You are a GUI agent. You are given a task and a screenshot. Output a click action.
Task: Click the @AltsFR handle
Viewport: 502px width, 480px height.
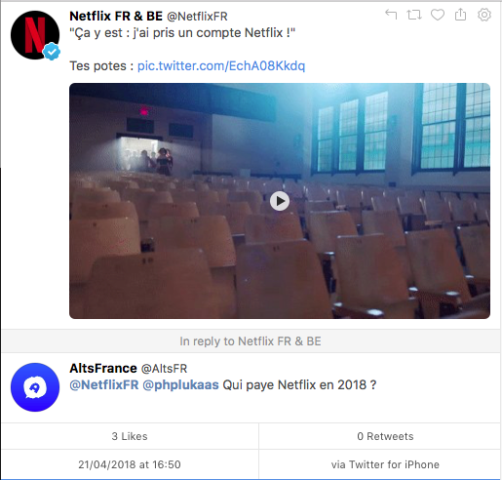(164, 369)
